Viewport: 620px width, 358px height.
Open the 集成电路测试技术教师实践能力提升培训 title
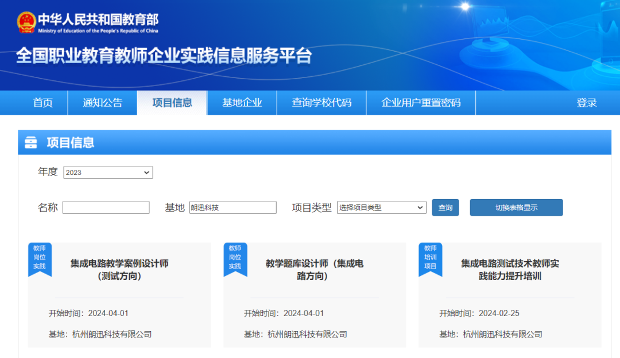coord(510,270)
